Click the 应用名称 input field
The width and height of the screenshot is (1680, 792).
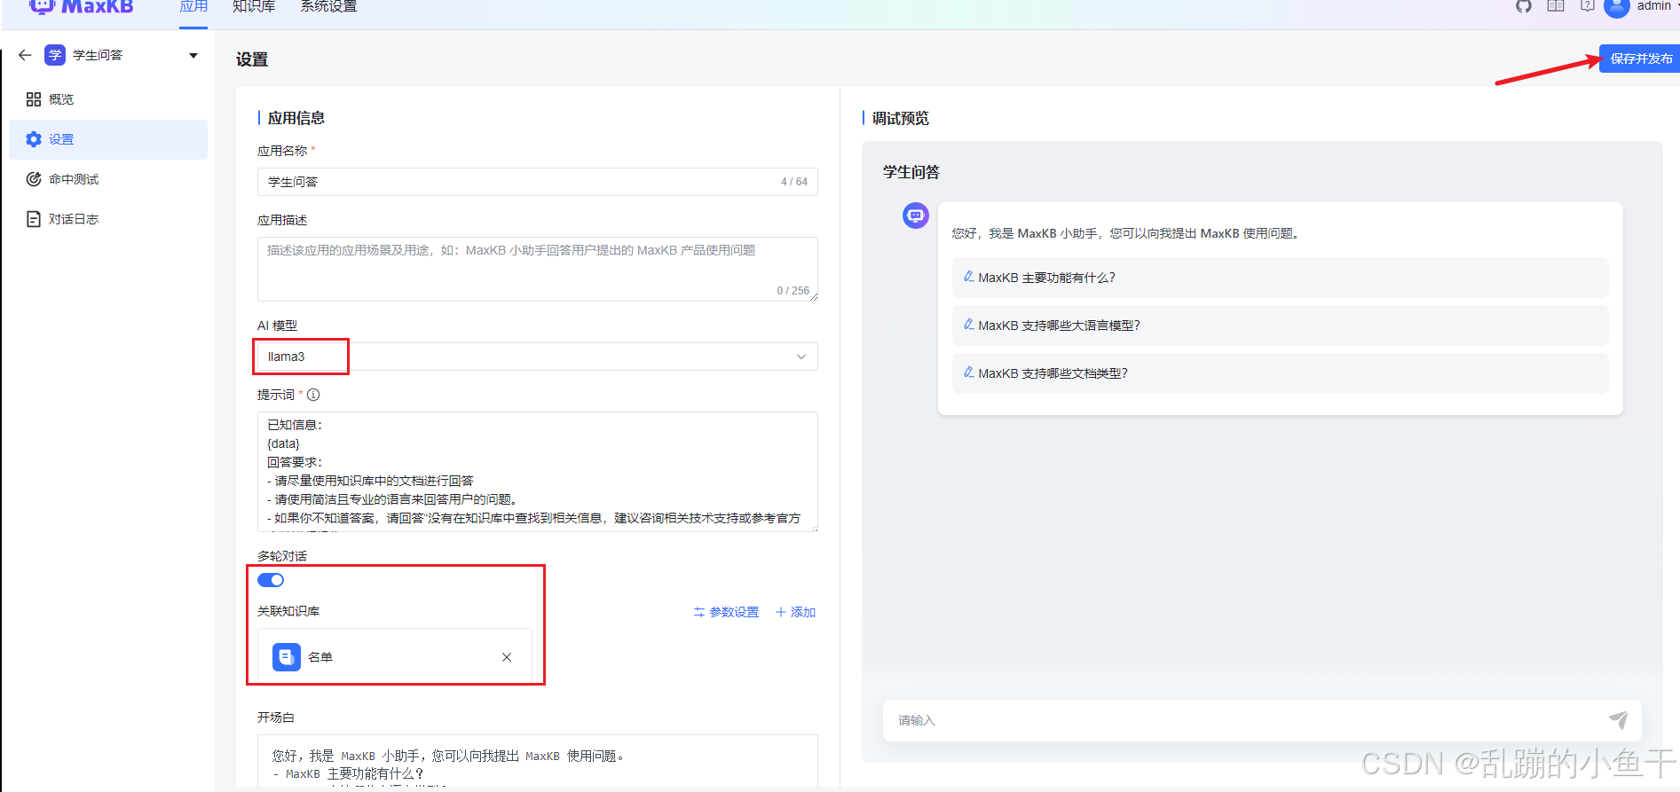click(538, 182)
